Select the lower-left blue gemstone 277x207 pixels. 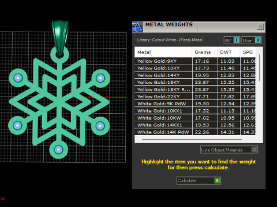[x=17, y=125]
